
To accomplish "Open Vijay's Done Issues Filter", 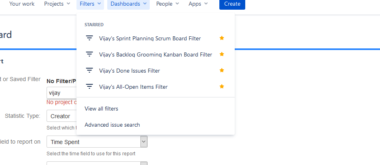I will 129,71.
